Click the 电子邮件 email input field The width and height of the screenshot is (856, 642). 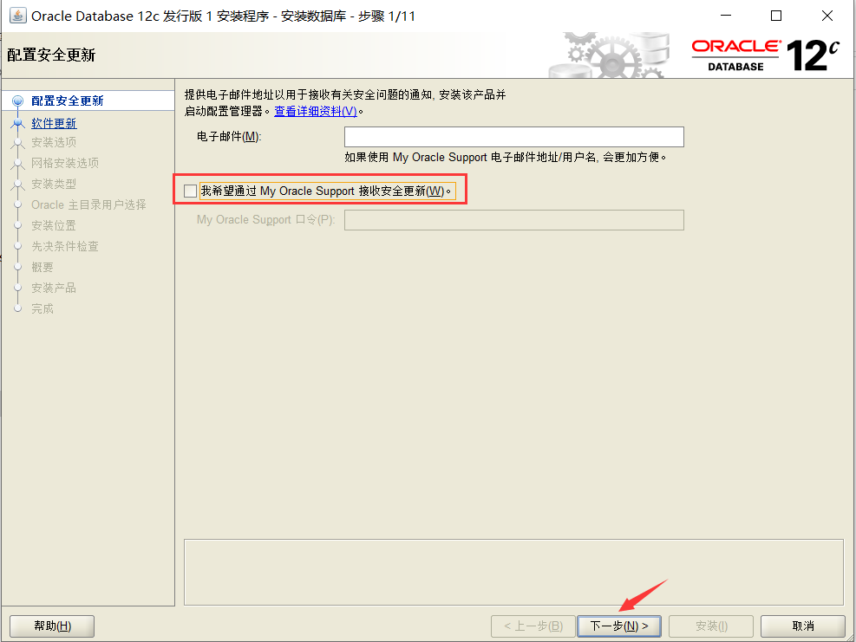tap(513, 137)
